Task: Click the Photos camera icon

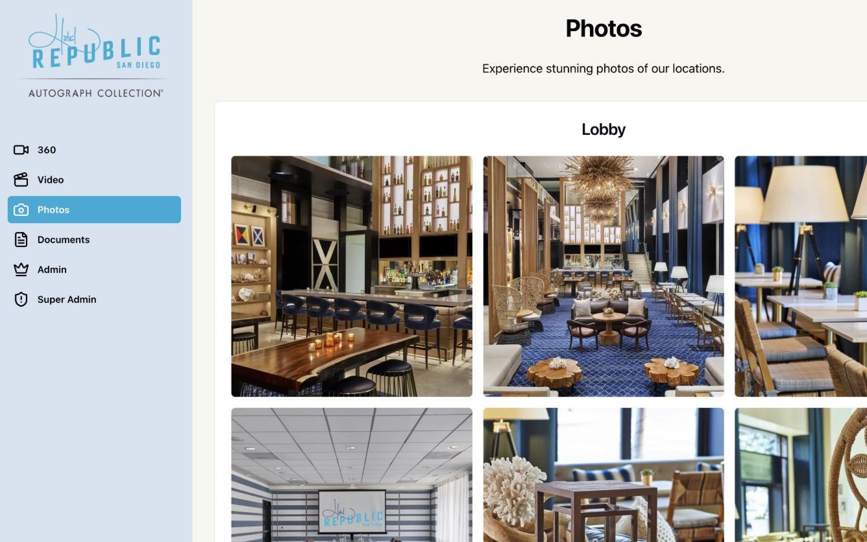Action: (x=21, y=209)
